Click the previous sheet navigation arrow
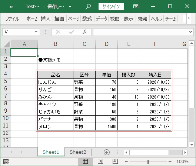196x166 pixels. pyautogui.click(x=11, y=152)
